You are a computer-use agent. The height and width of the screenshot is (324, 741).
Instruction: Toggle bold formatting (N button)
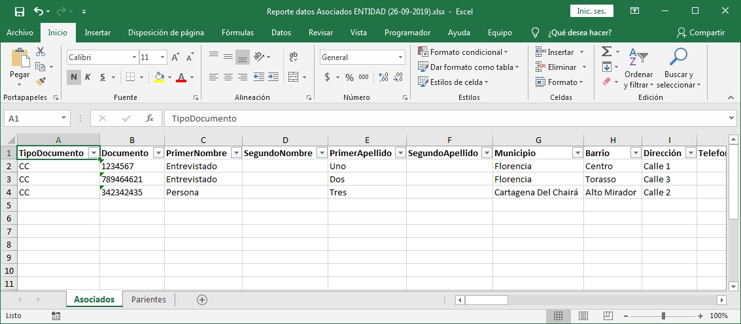click(x=74, y=77)
